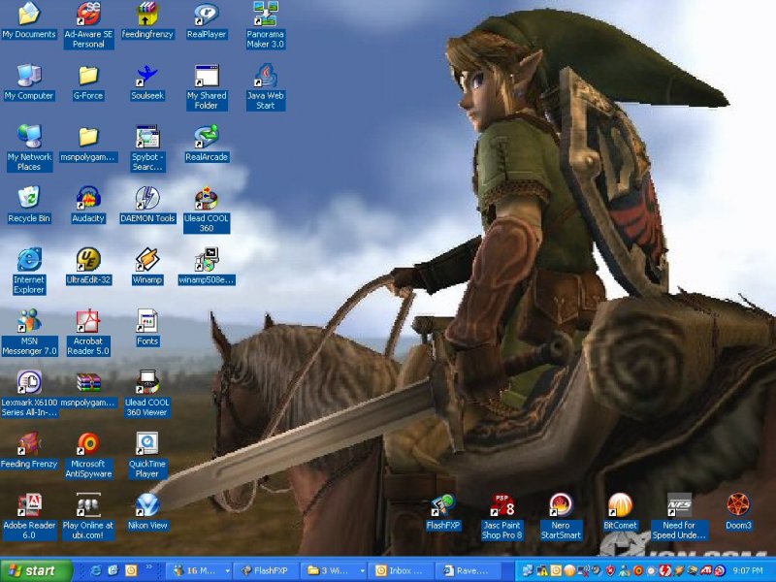This screenshot has width=776, height=582.
Task: Select the Ulead COOL 360 icon under RealArcade
Action: 207,209
